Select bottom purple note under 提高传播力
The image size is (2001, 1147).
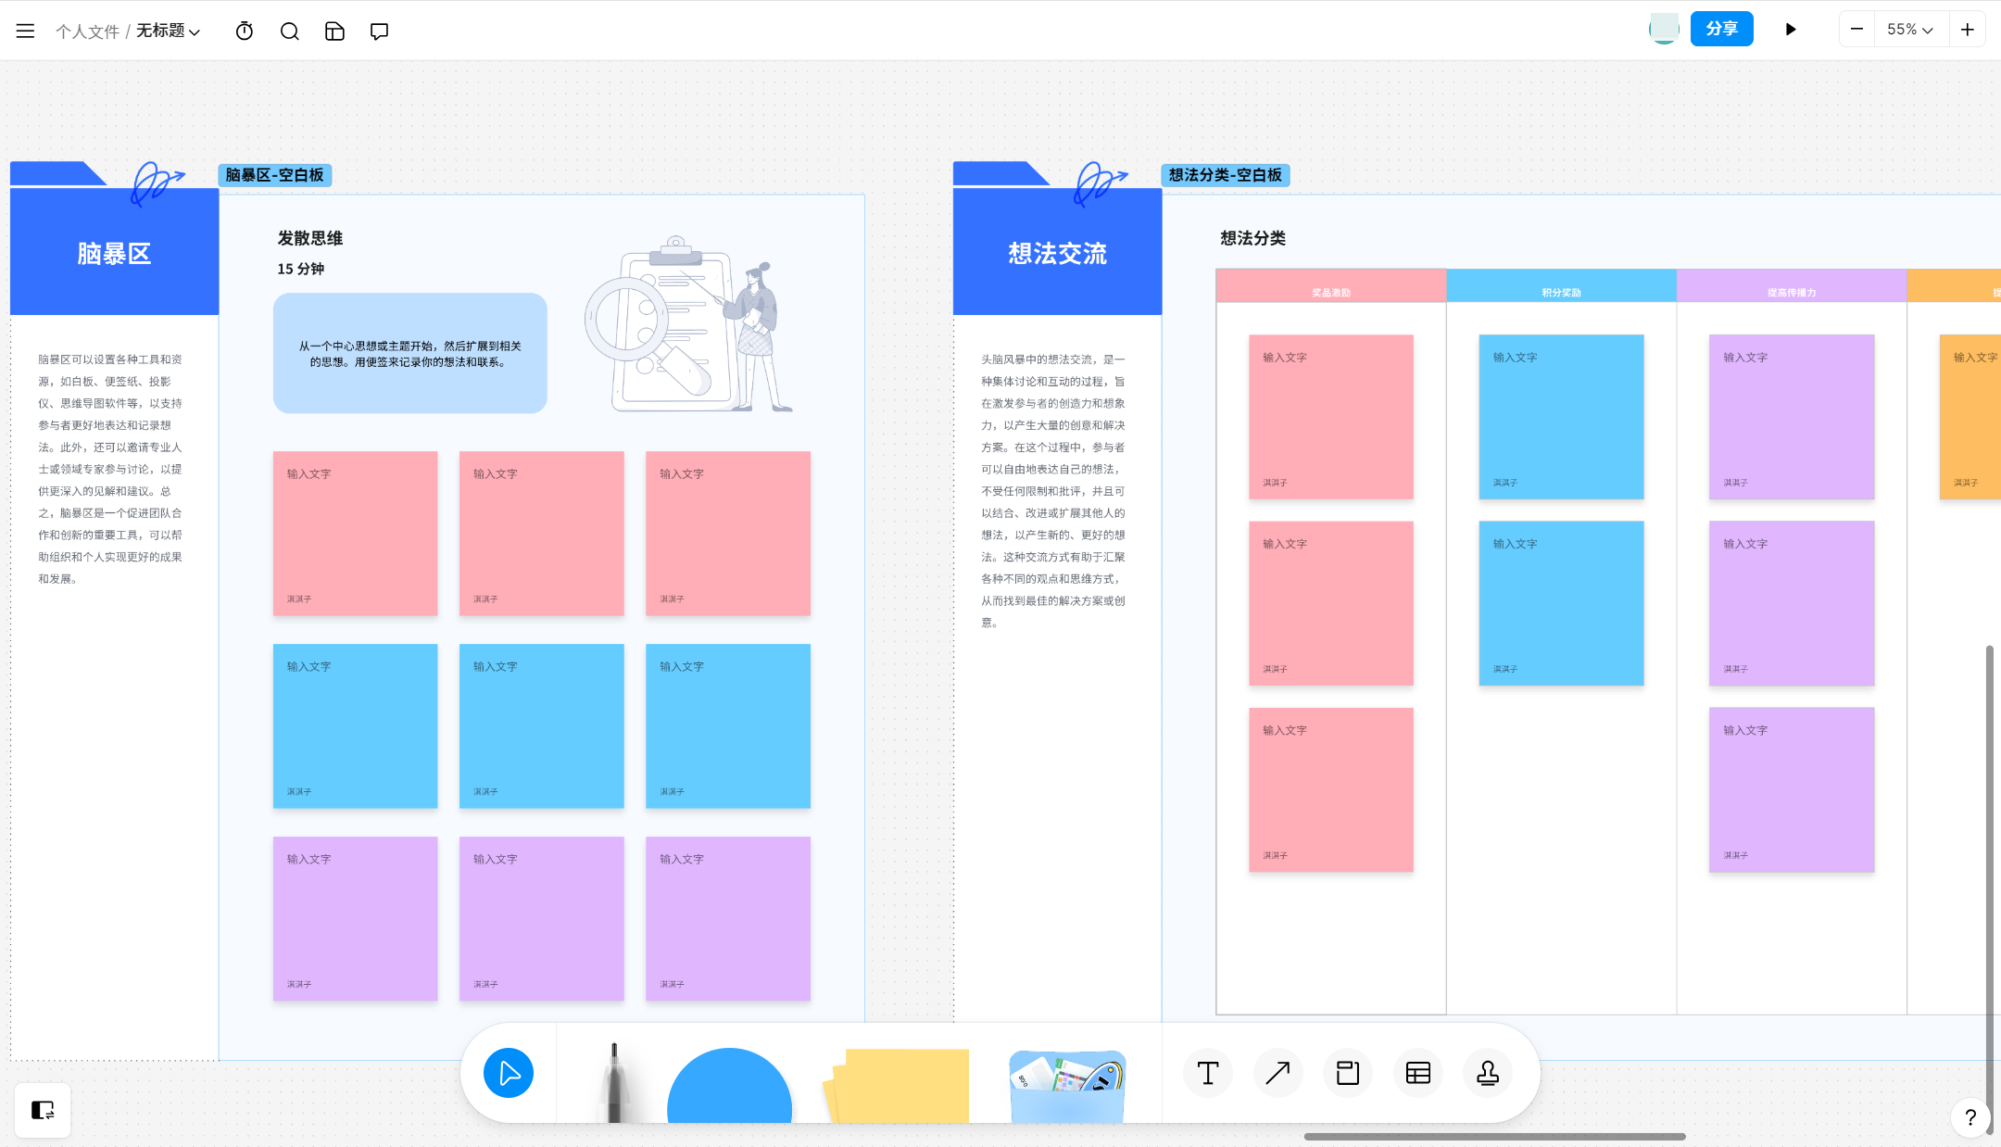coord(1792,790)
